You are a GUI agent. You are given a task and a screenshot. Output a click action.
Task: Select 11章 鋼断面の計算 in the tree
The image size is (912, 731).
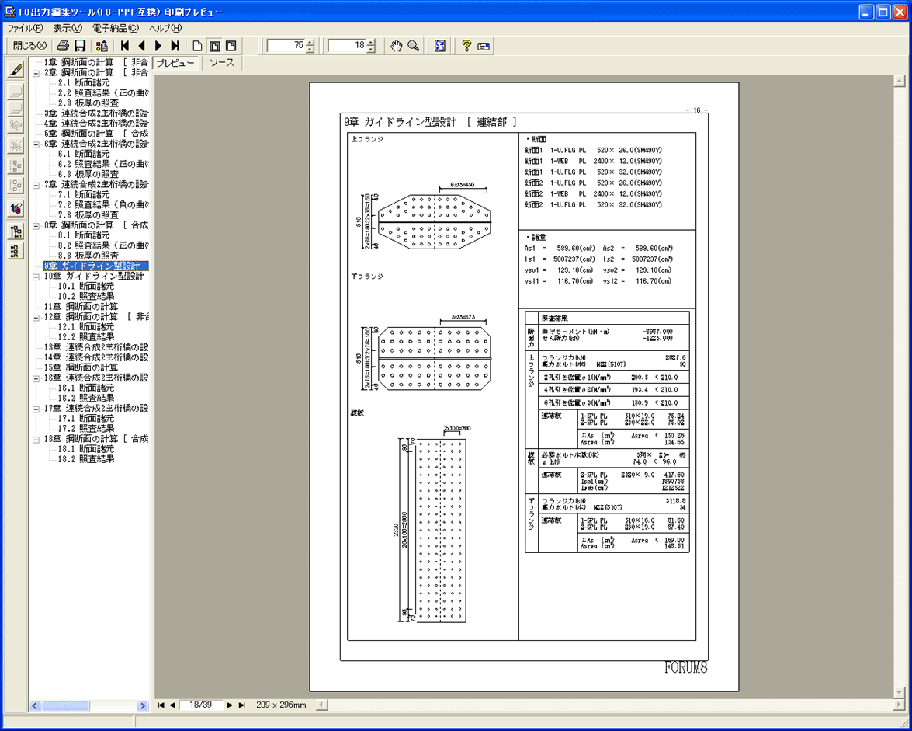[x=81, y=307]
